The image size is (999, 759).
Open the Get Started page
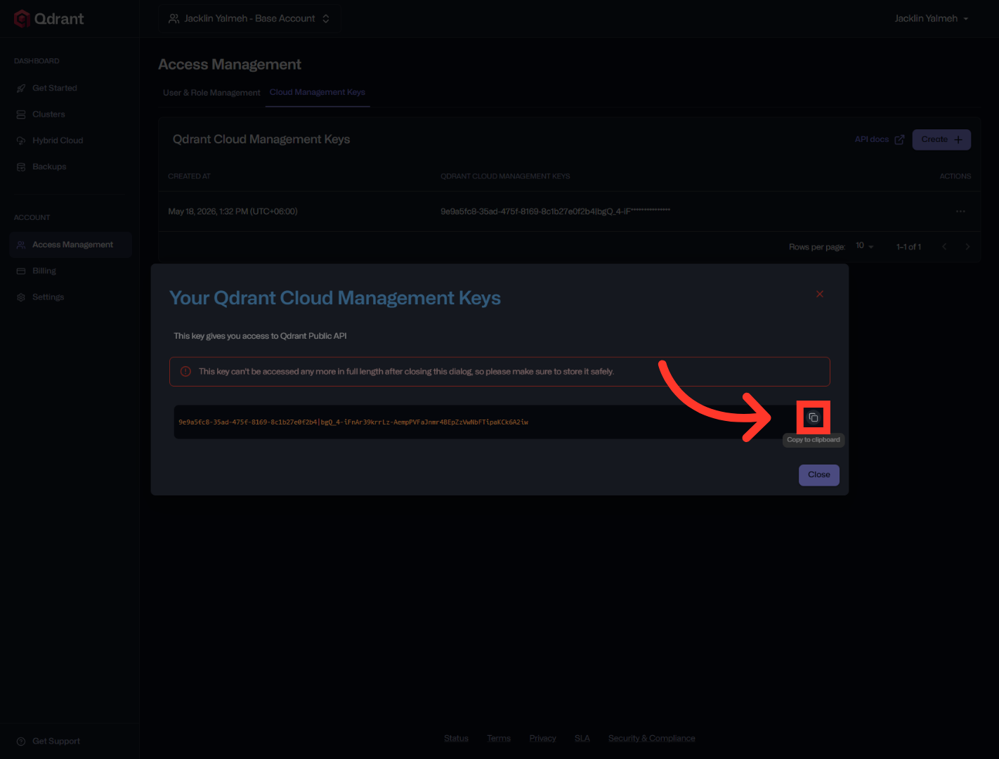tap(55, 88)
